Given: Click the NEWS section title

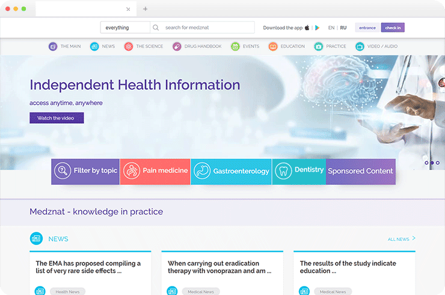Looking at the screenshot, I should 58,239.
